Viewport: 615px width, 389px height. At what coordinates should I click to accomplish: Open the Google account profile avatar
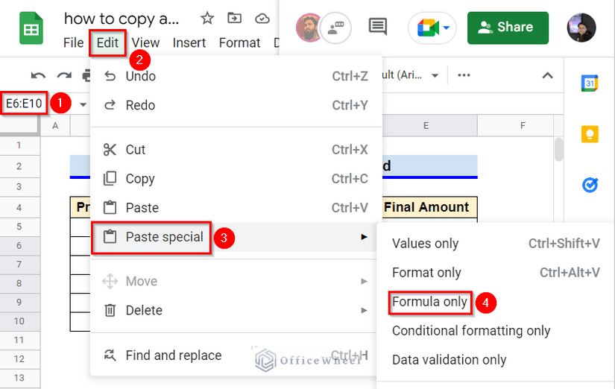click(x=581, y=28)
